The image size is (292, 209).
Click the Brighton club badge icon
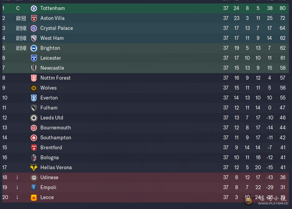coord(34,48)
